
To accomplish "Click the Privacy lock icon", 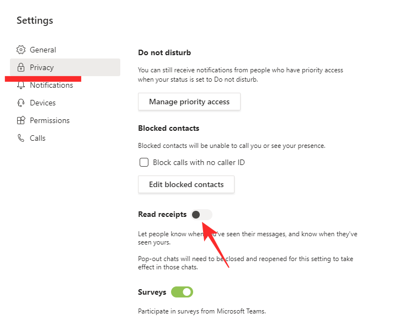I will pyautogui.click(x=21, y=67).
